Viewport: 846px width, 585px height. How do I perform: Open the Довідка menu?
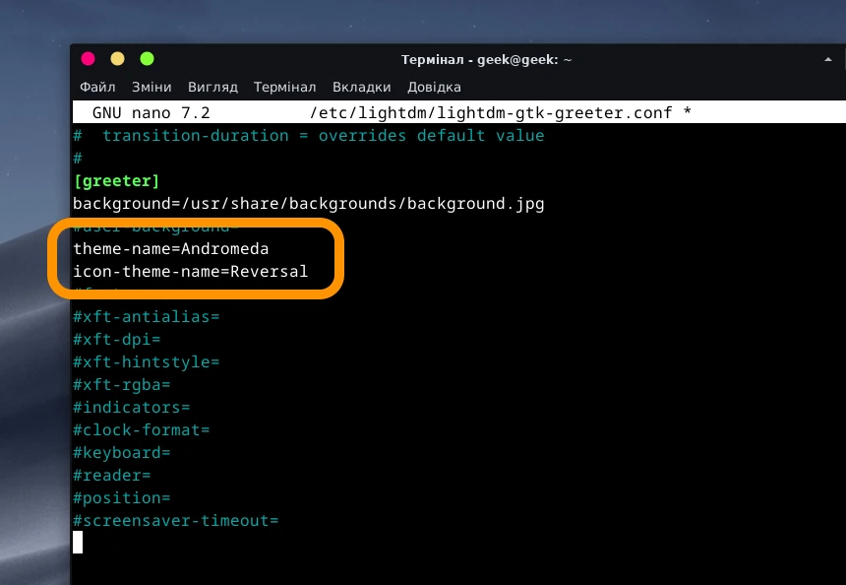[x=435, y=87]
